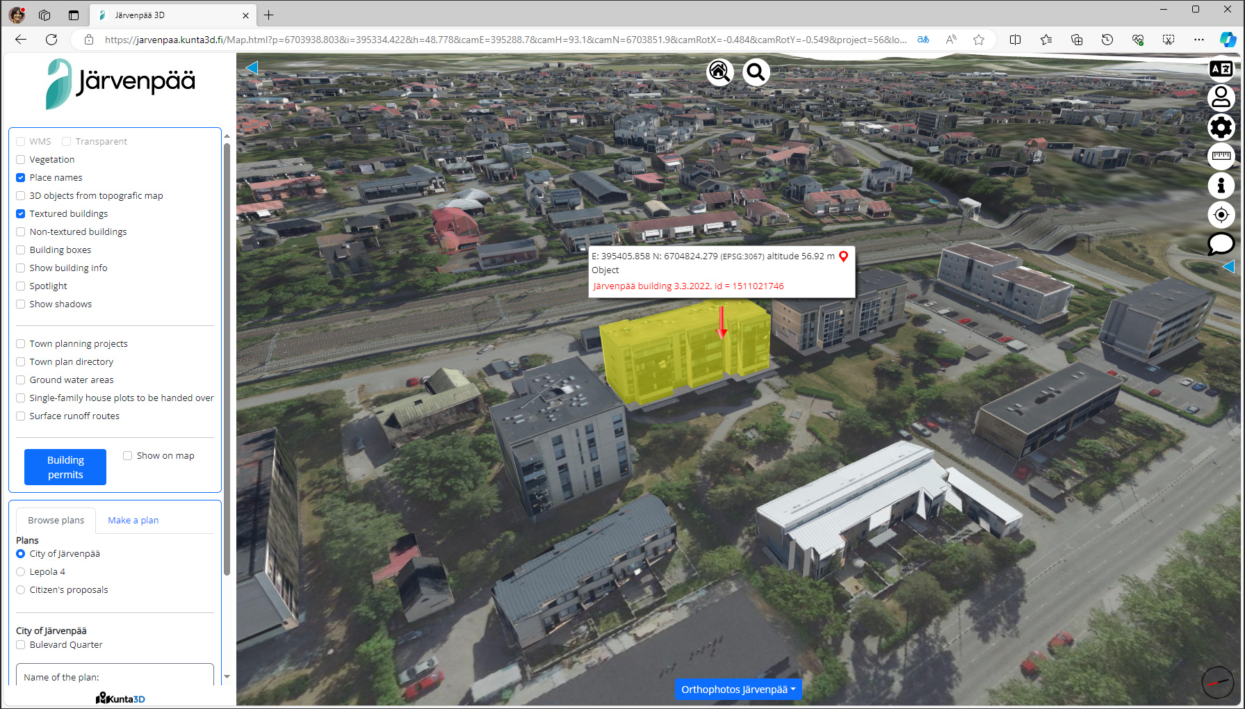Click the home view icon on map
Viewport: 1245px width, 709px height.
719,72
